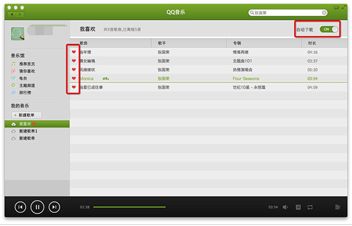Unlike the song 风继续吹
The height and width of the screenshot is (226, 352).
[x=74, y=70]
